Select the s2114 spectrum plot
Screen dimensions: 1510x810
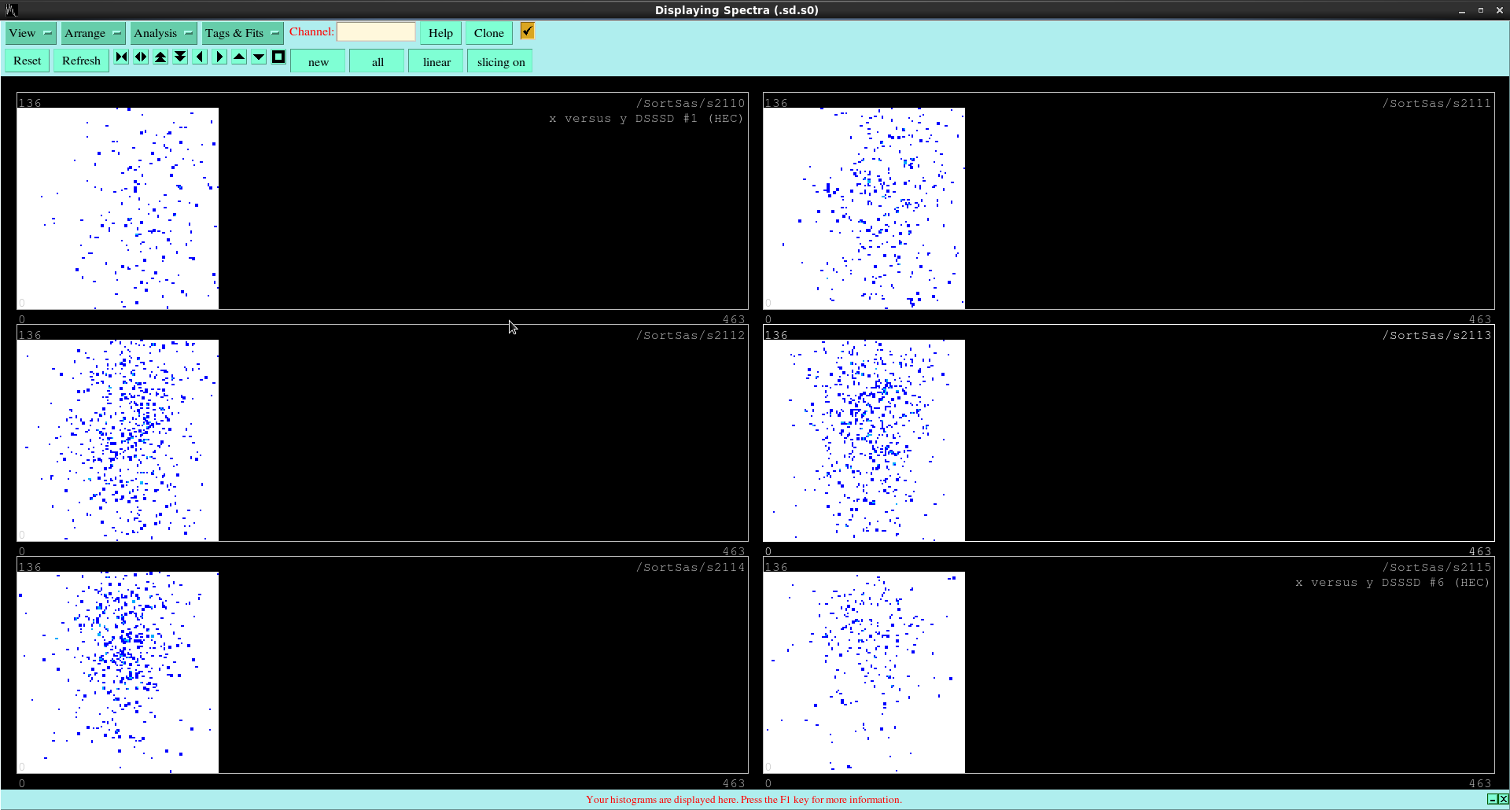click(x=382, y=665)
